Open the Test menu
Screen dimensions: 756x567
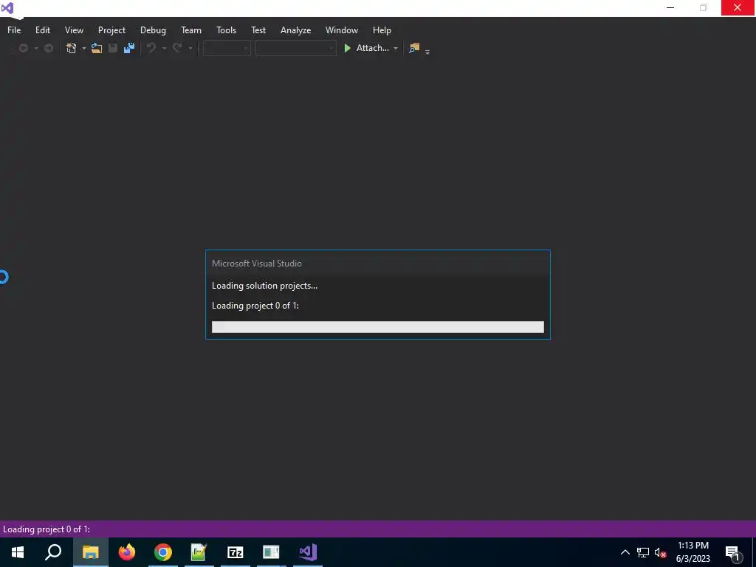click(x=258, y=30)
